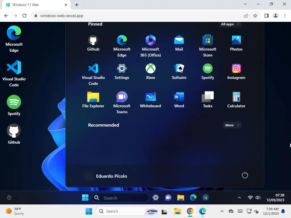Image resolution: width=291 pixels, height=218 pixels.
Task: Click the Search box on web taskbar
Action: [x=120, y=198]
